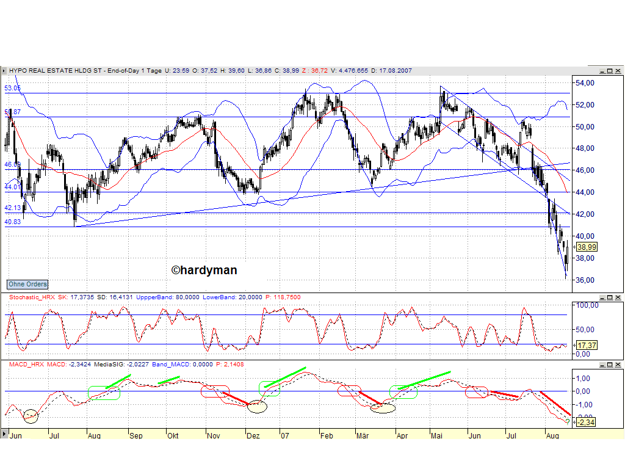Toggle the Ohne Orders display mode
The height and width of the screenshot is (469, 625).
(27, 284)
